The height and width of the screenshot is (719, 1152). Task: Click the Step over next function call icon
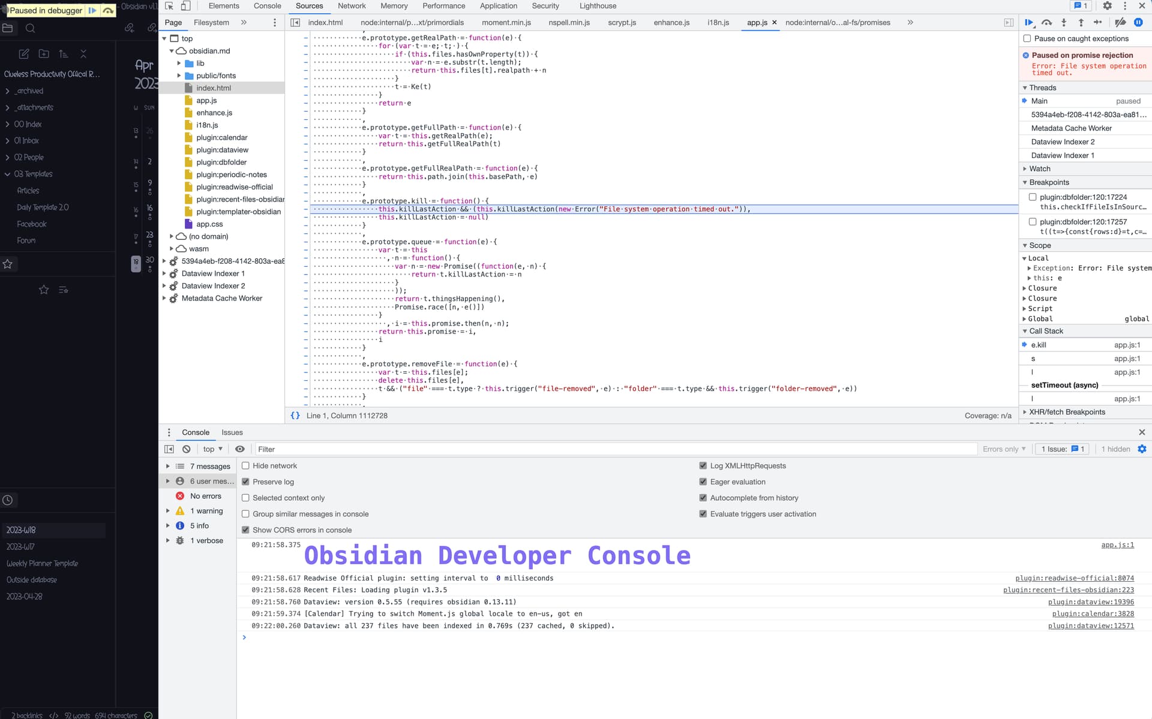click(x=1046, y=22)
